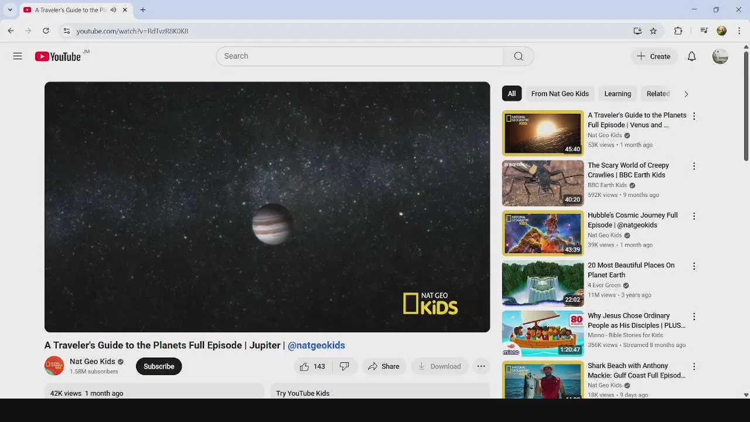
Task: Open options for 20 Most Beautiful Places
Action: pyautogui.click(x=694, y=266)
